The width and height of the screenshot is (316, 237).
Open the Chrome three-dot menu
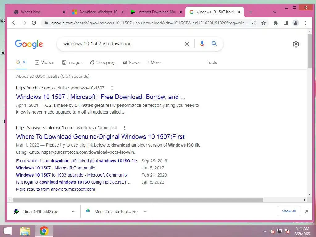(x=306, y=23)
